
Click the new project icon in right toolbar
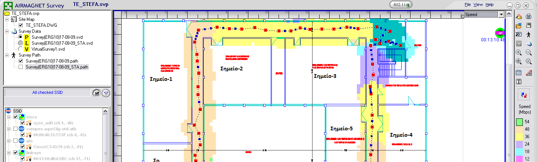click(x=519, y=16)
